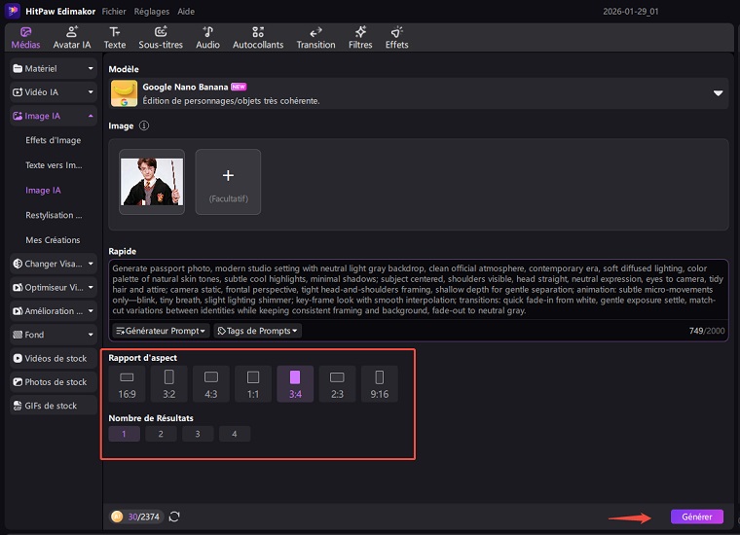
Task: Open the Réglages menu
Action: pyautogui.click(x=152, y=12)
